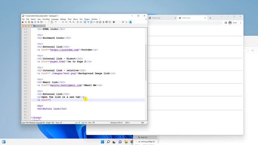Save the document using the Save icon
Viewport: 258px width, 145px height.
pos(29,22)
